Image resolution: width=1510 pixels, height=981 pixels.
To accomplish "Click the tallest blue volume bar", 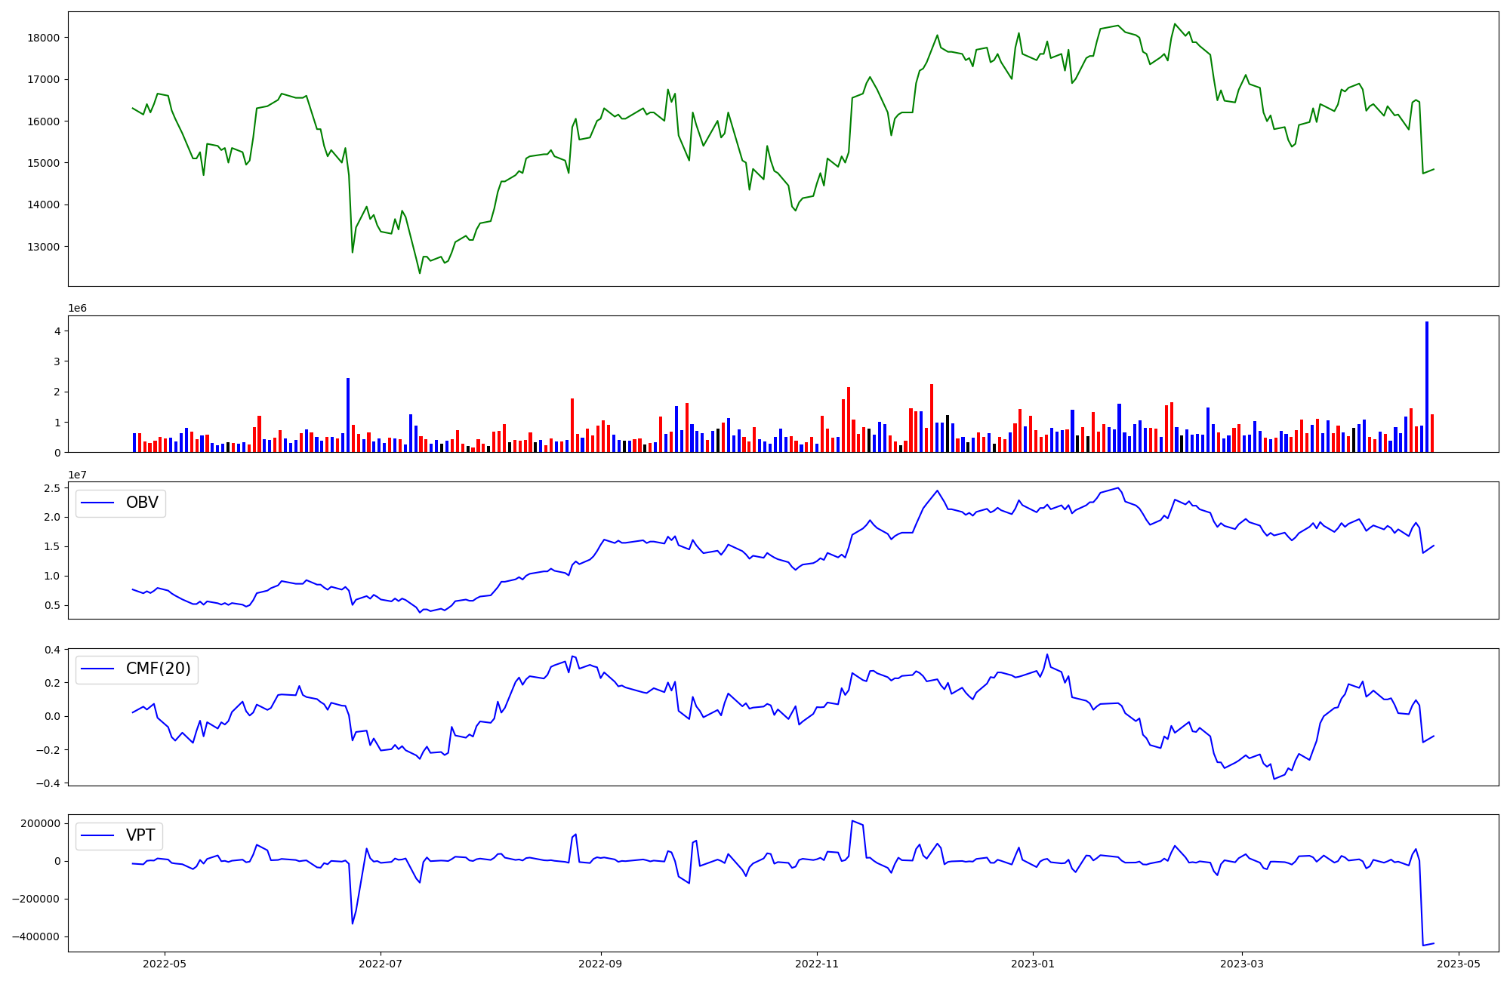I will [1426, 386].
